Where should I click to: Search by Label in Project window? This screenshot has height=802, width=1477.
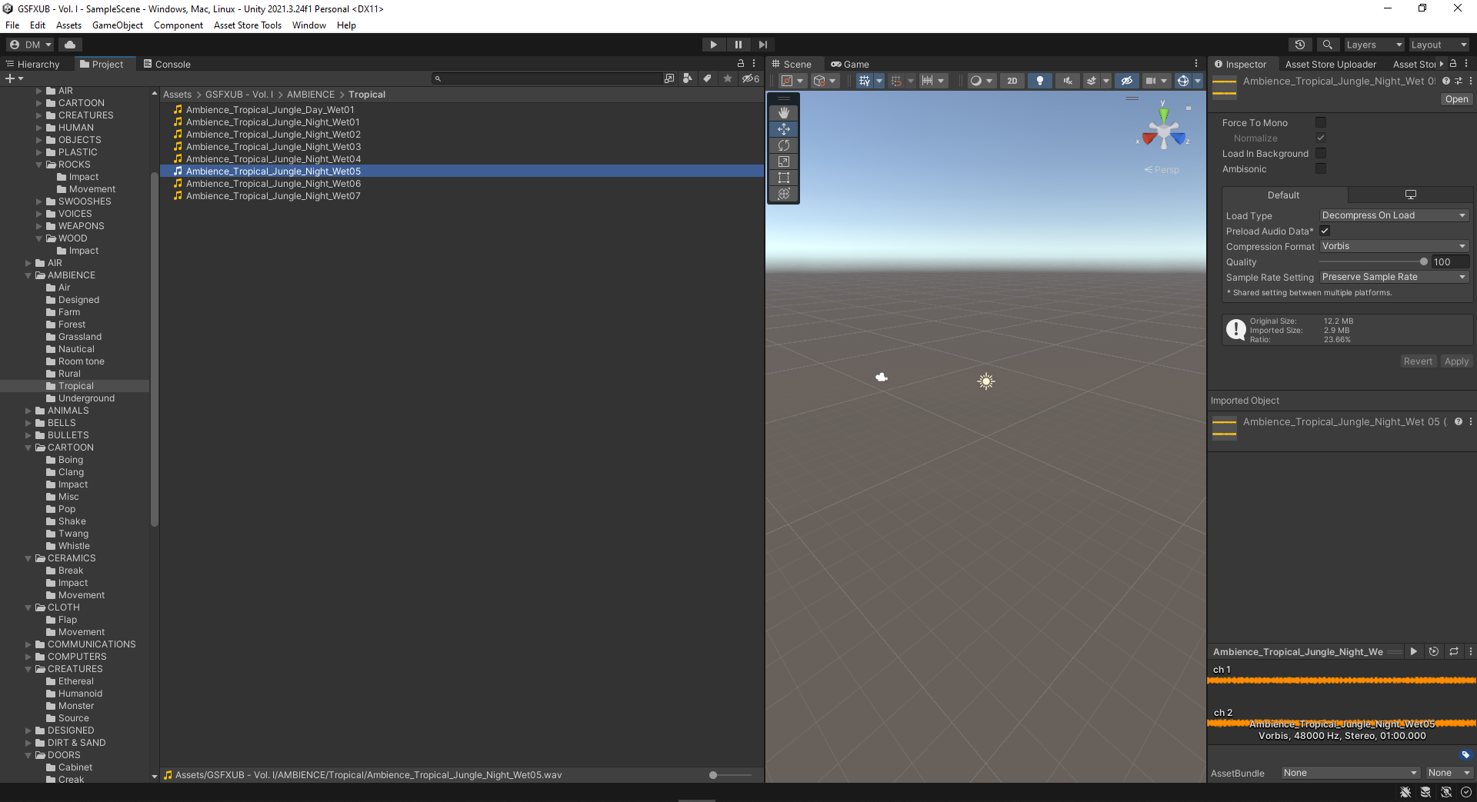[707, 78]
